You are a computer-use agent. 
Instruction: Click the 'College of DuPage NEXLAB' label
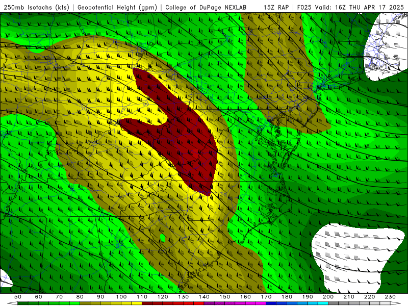coord(206,7)
